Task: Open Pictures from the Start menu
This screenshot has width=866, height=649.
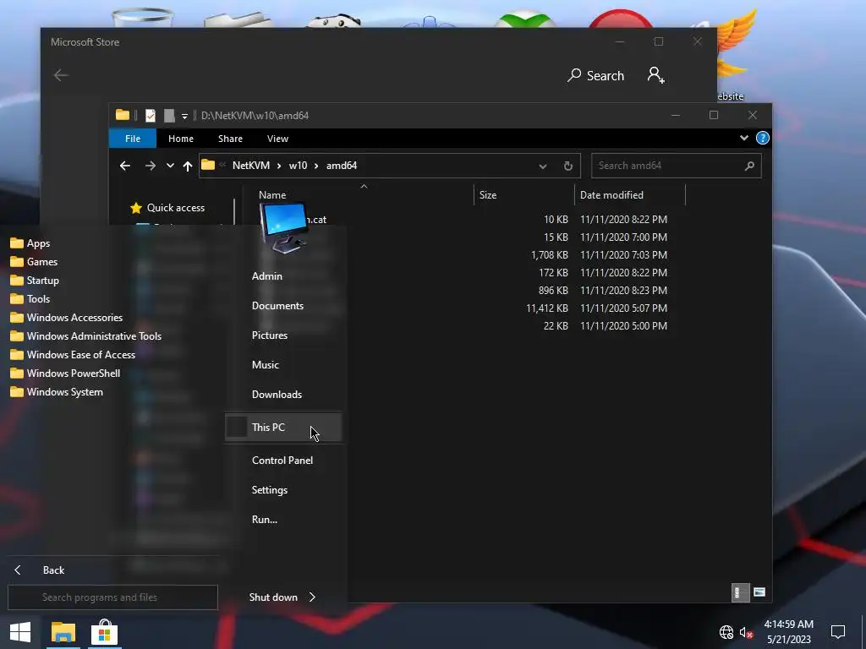Action: click(270, 335)
